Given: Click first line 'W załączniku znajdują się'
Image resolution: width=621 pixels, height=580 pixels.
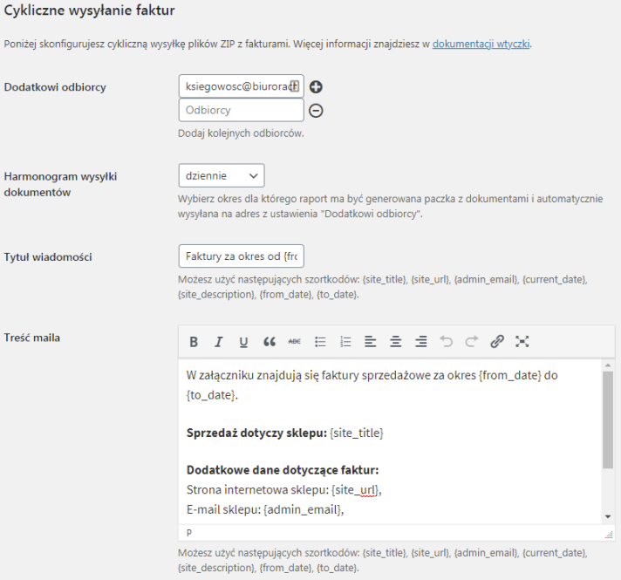Looking at the screenshot, I should tap(372, 375).
